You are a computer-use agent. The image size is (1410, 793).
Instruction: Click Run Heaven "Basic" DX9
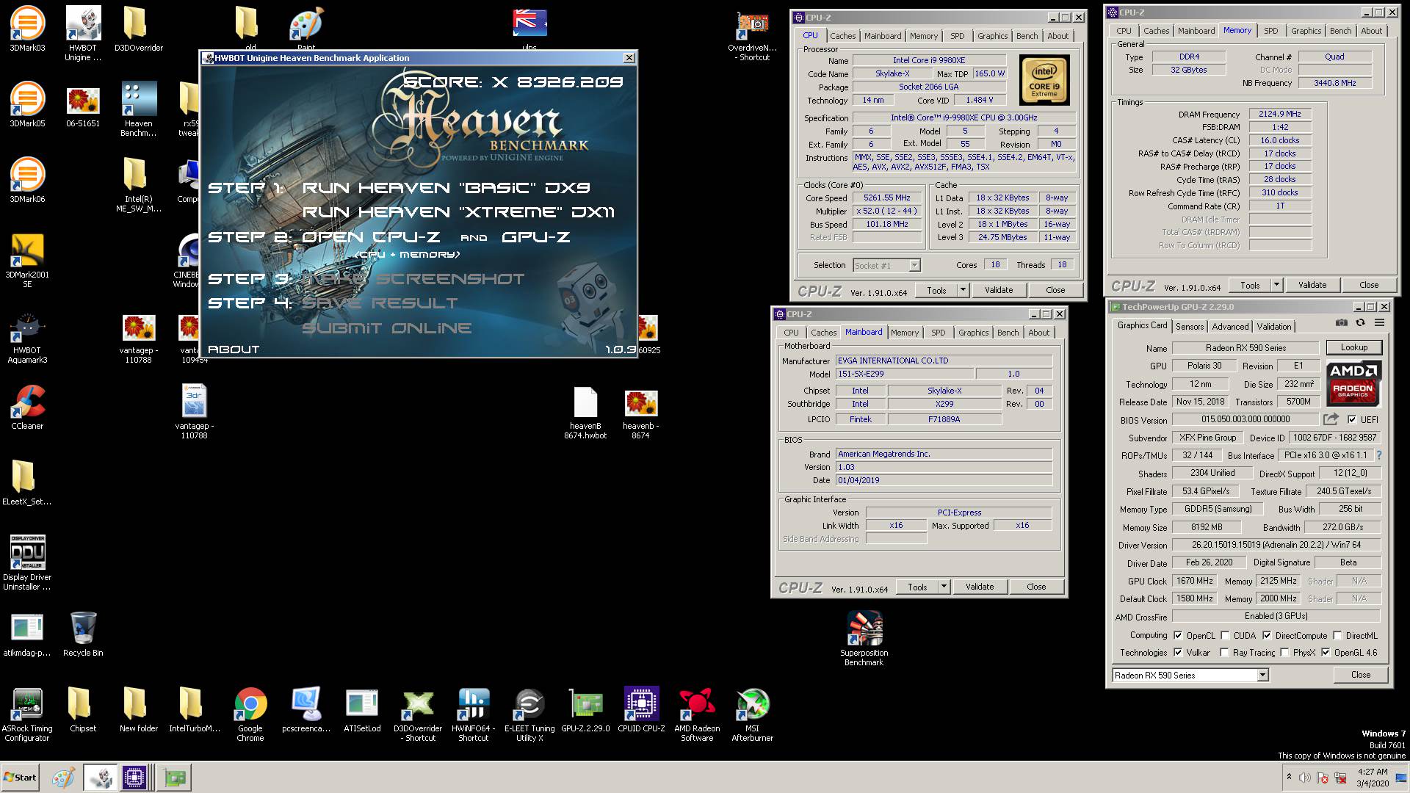(446, 188)
